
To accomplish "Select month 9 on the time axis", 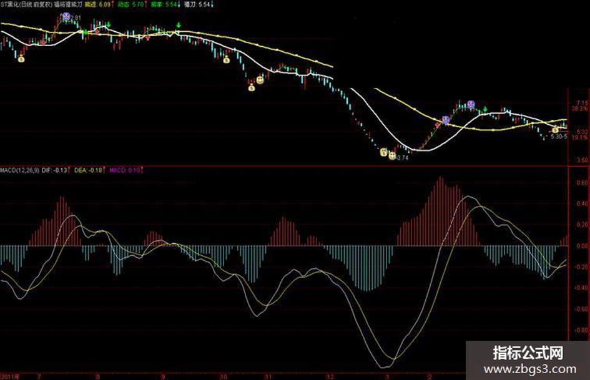I will pos(164,377).
